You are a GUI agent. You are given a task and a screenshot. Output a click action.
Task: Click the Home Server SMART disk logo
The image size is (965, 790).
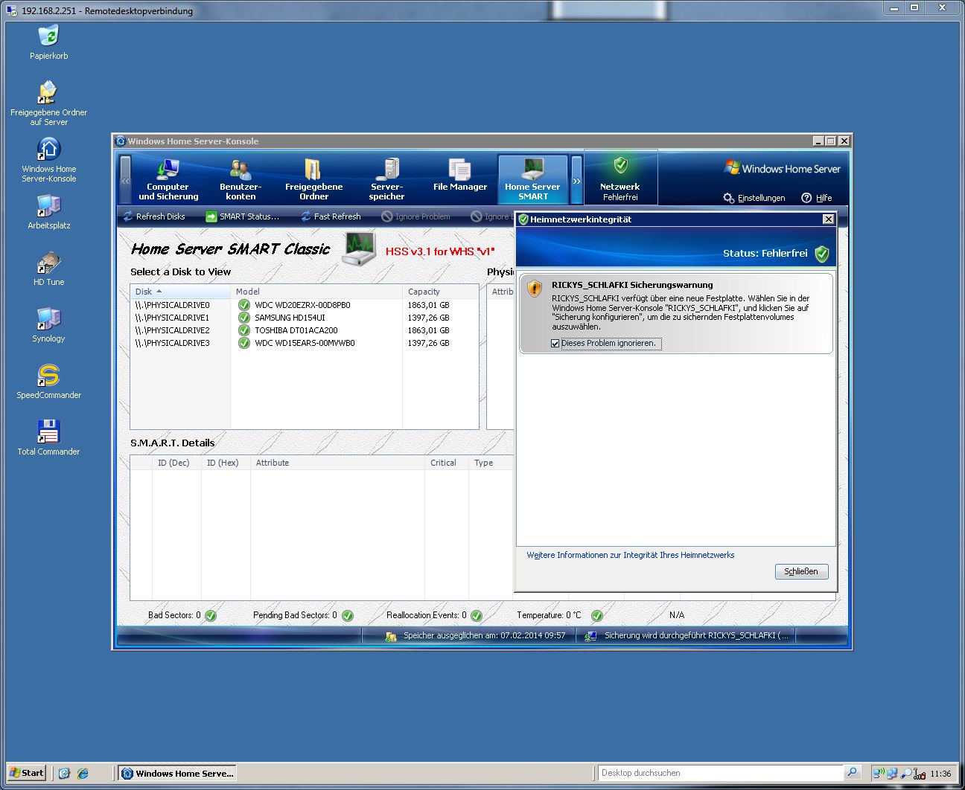pos(360,248)
